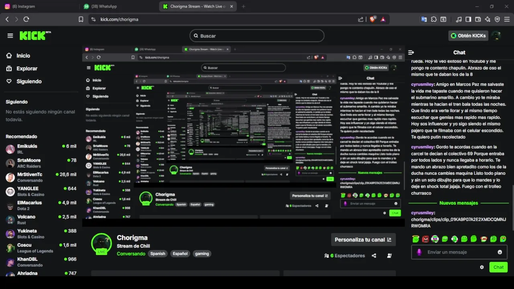This screenshot has height=289, width=514.
Task: Click the Brave Shields lion icon
Action: (x=373, y=19)
